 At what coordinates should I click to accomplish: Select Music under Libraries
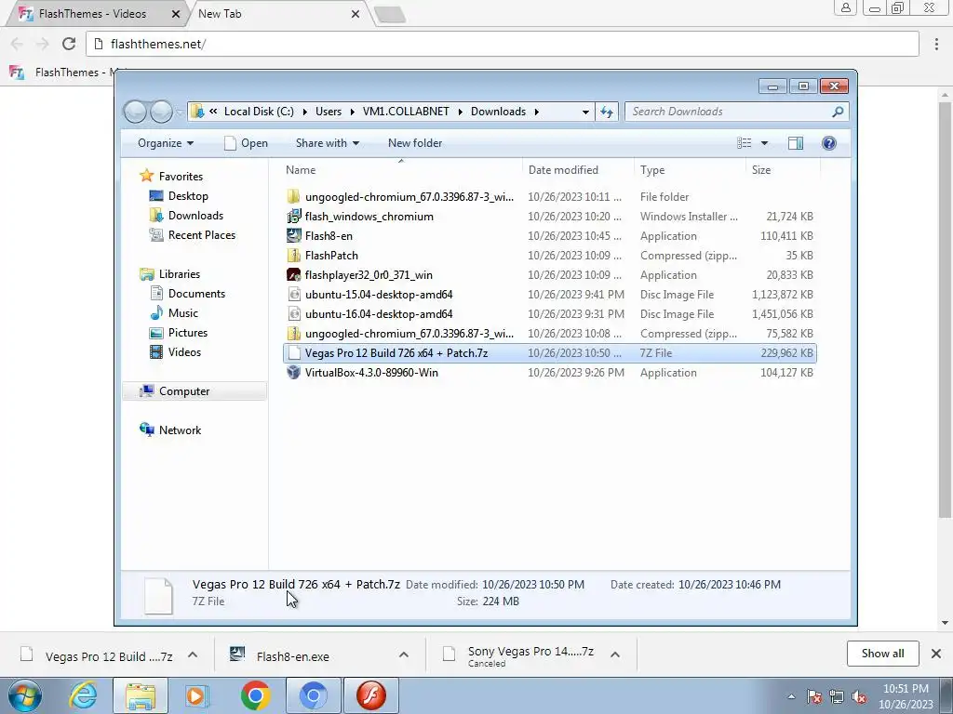coord(183,313)
